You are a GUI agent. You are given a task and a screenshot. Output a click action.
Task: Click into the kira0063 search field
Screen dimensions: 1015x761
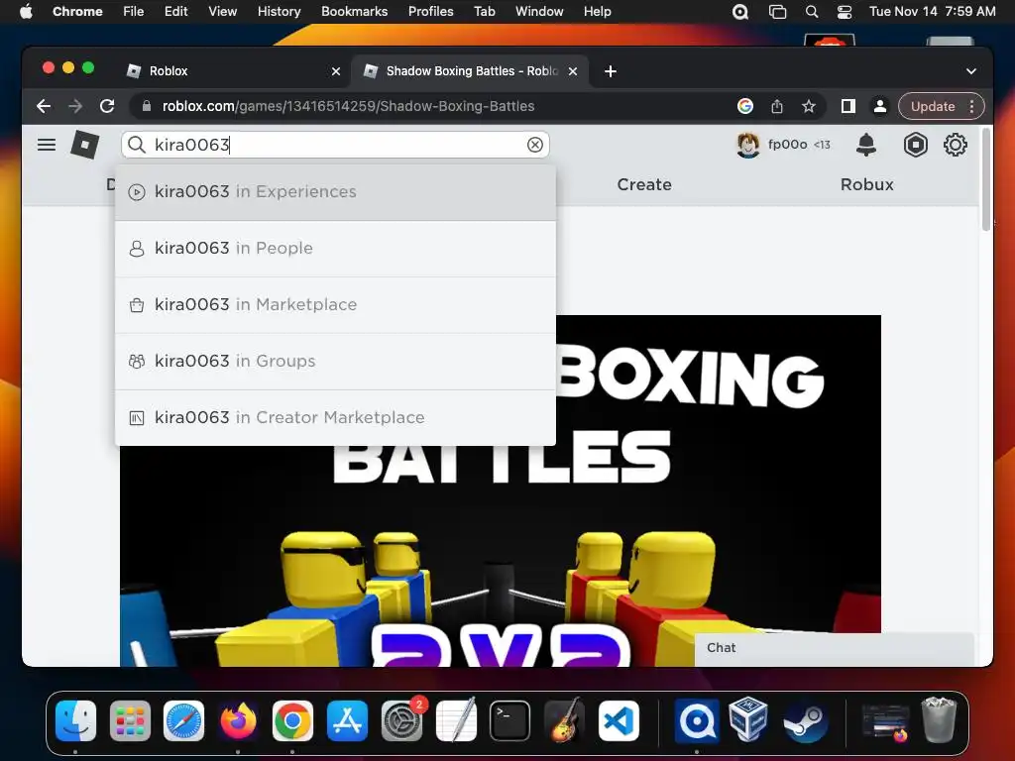point(335,145)
